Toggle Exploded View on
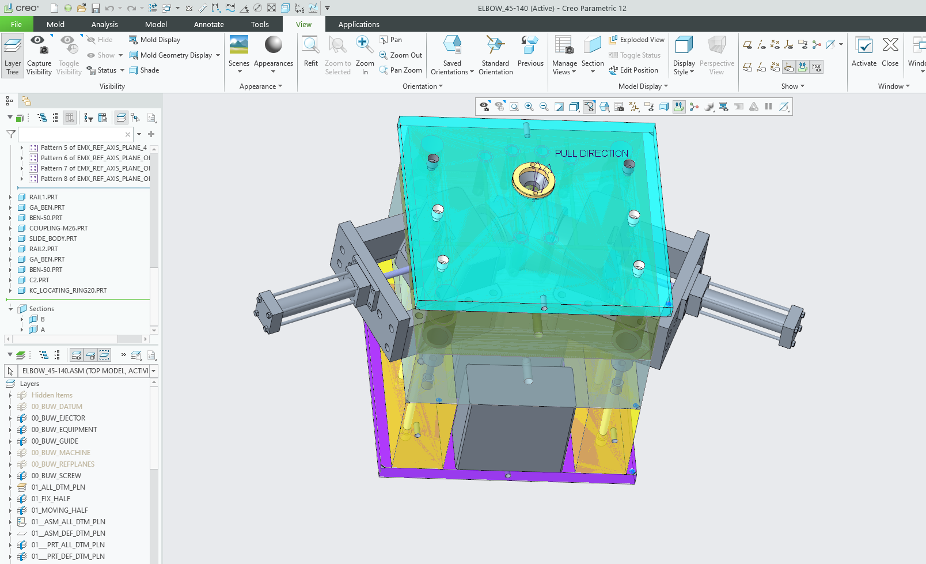This screenshot has height=564, width=926. click(x=636, y=40)
